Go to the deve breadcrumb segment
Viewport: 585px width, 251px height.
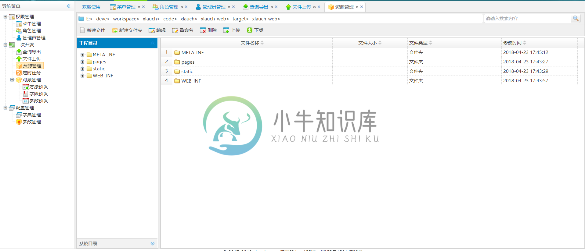(103, 19)
